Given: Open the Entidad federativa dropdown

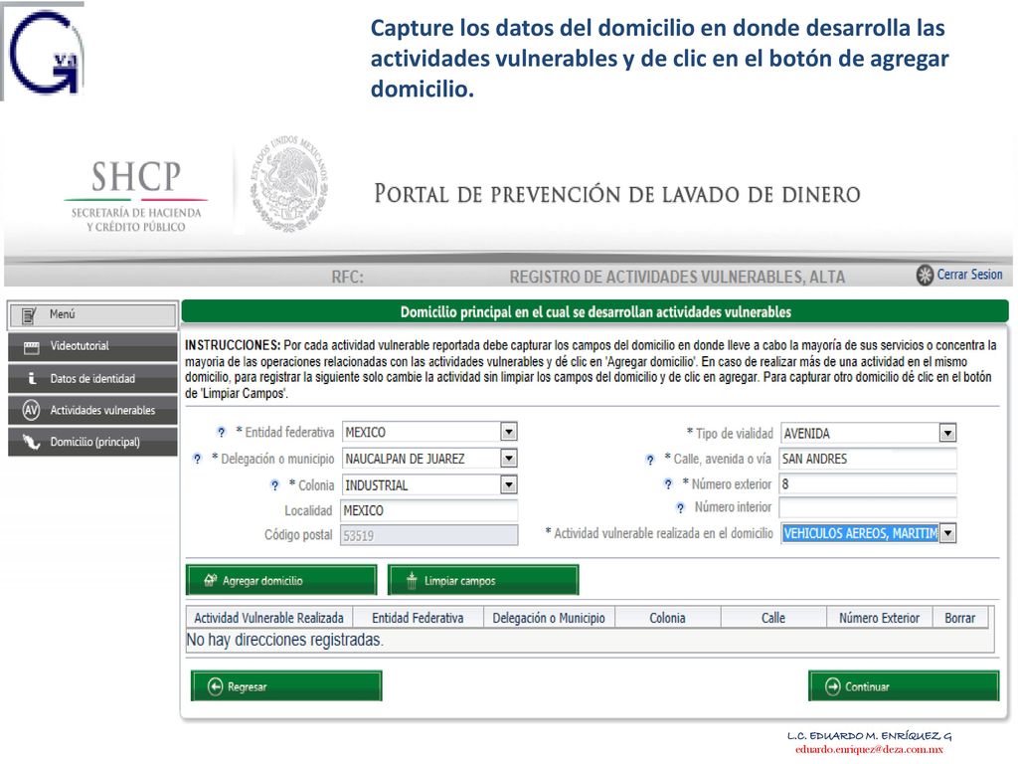Looking at the screenshot, I should pos(509,432).
